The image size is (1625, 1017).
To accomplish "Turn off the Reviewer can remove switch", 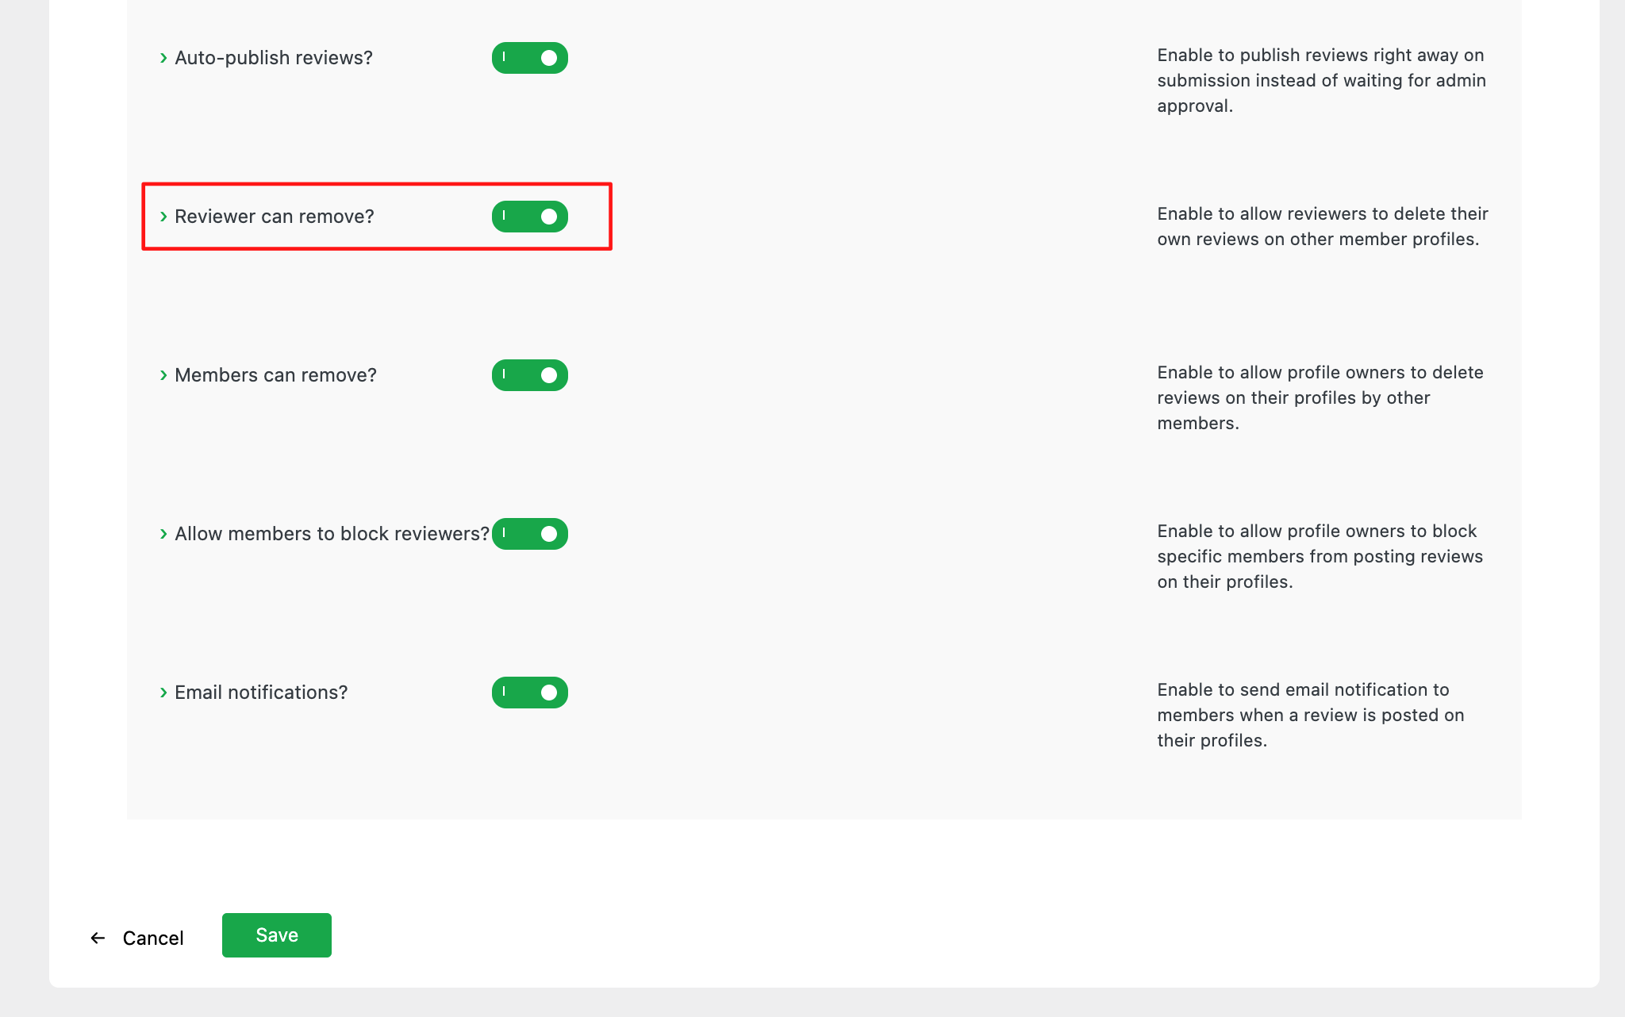I will (529, 217).
